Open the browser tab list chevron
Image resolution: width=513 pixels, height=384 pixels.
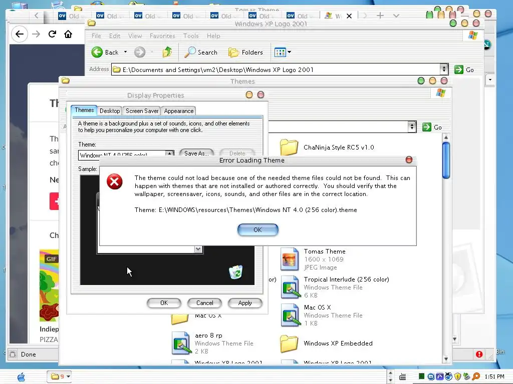pos(396,15)
